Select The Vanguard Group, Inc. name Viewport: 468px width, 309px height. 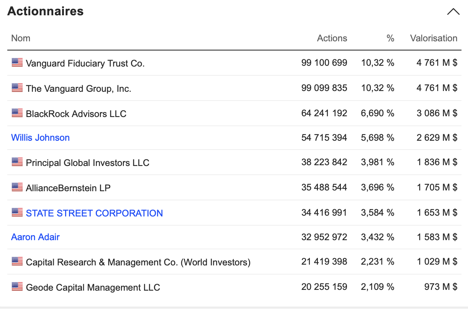(x=79, y=89)
